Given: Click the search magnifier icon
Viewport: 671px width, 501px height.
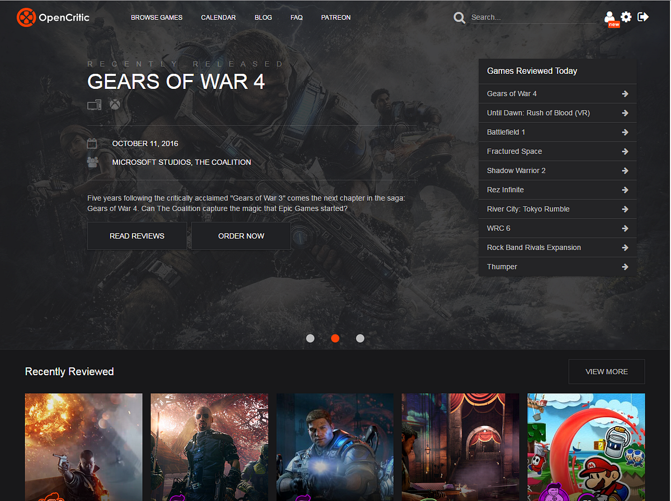Looking at the screenshot, I should pyautogui.click(x=459, y=17).
